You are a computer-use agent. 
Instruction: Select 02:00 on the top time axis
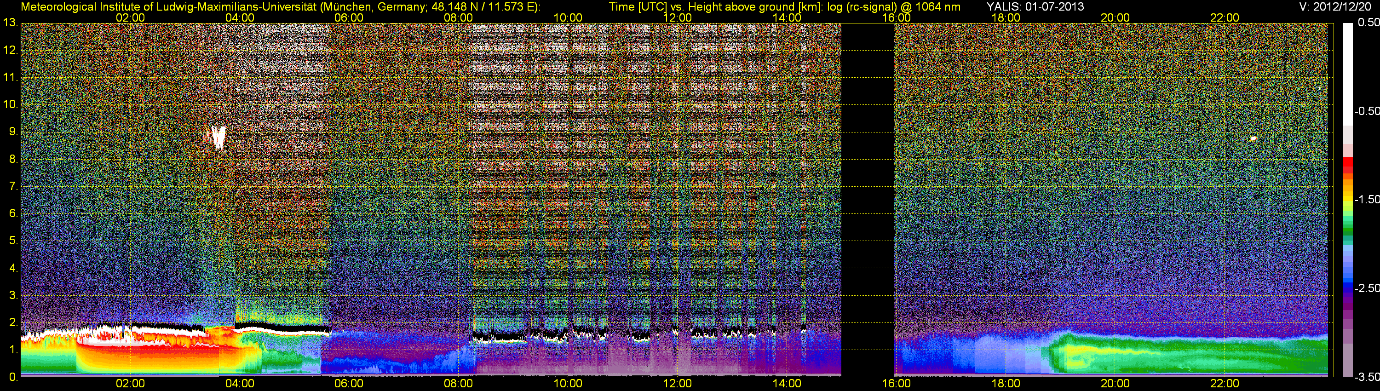(130, 17)
